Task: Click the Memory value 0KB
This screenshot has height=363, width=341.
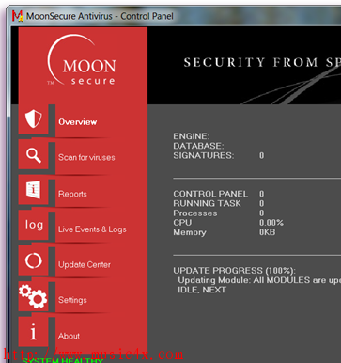Action: [x=267, y=232]
